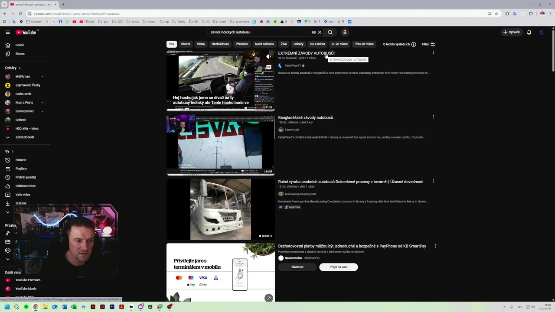
Task: Open the FattyPillowTV channel link
Action: click(x=293, y=65)
